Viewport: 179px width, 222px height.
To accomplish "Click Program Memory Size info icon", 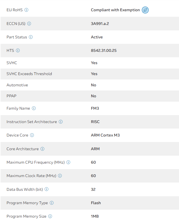I will [50, 216].
